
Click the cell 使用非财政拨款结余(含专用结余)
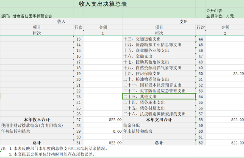click(36, 125)
